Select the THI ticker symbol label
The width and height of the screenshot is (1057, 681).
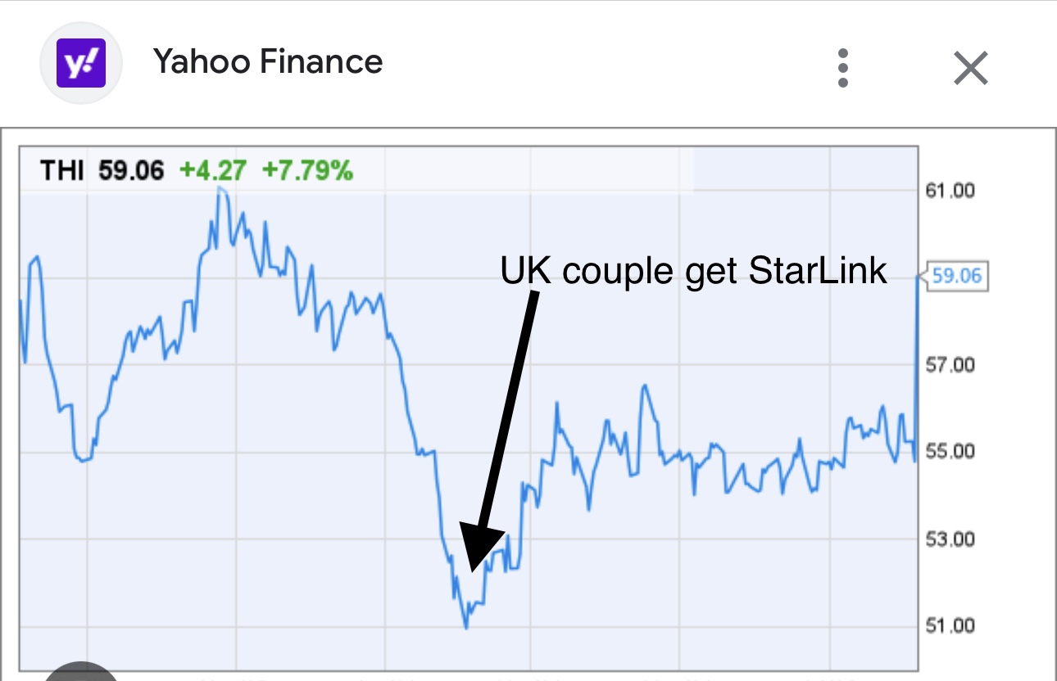(61, 171)
